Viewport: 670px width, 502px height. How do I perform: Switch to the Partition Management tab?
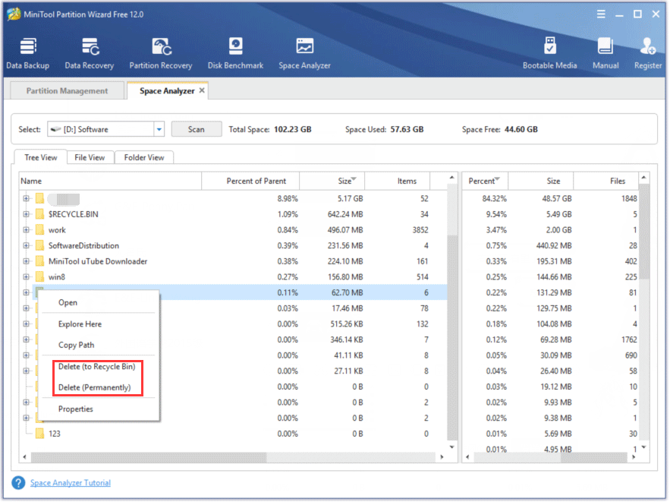pyautogui.click(x=67, y=91)
